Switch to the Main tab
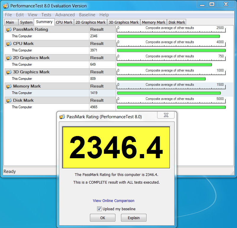This screenshot has height=228, width=237. coord(11,22)
